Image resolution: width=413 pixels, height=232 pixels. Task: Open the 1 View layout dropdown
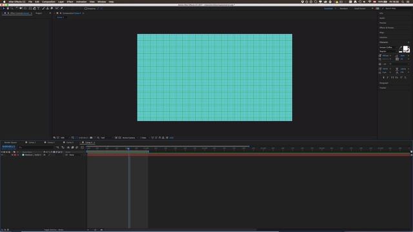(145, 137)
